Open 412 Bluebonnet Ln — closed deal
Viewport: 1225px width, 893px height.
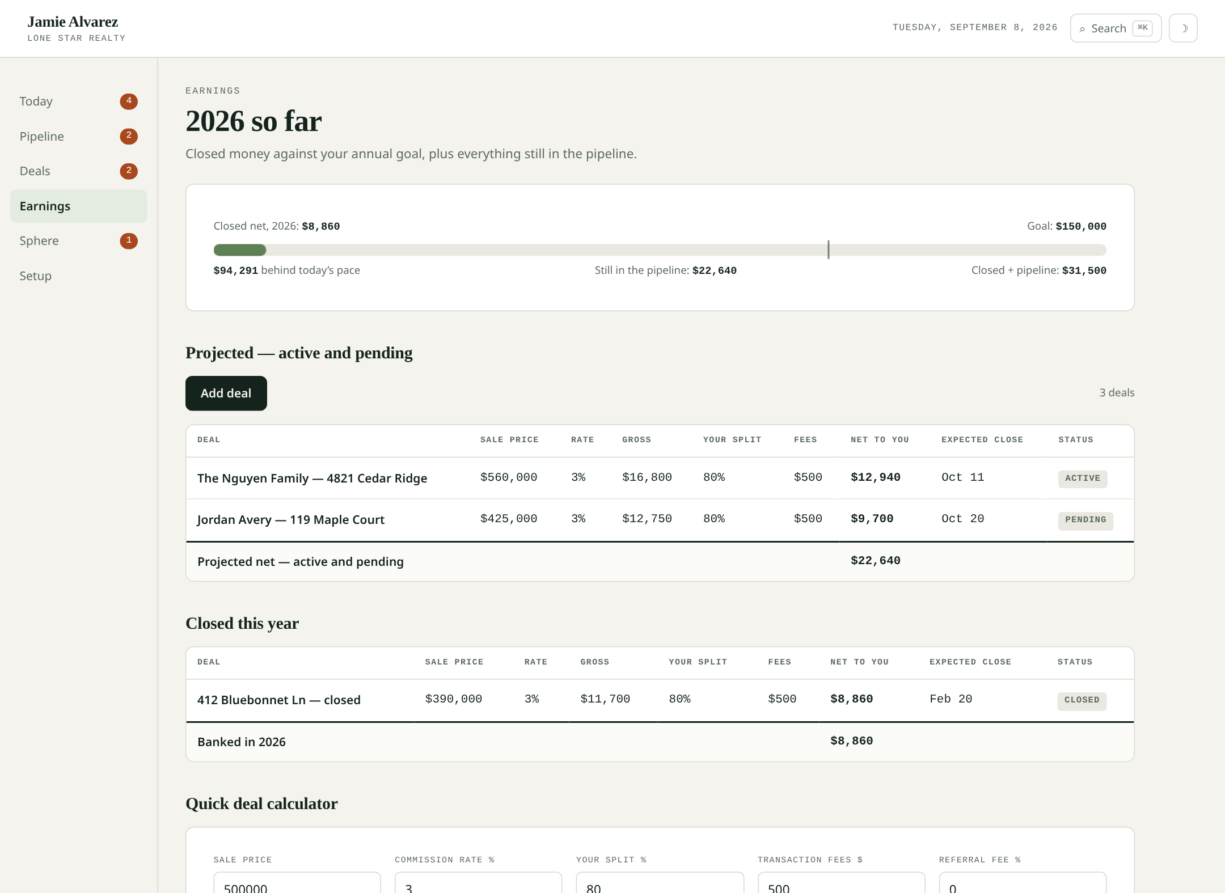[279, 700]
